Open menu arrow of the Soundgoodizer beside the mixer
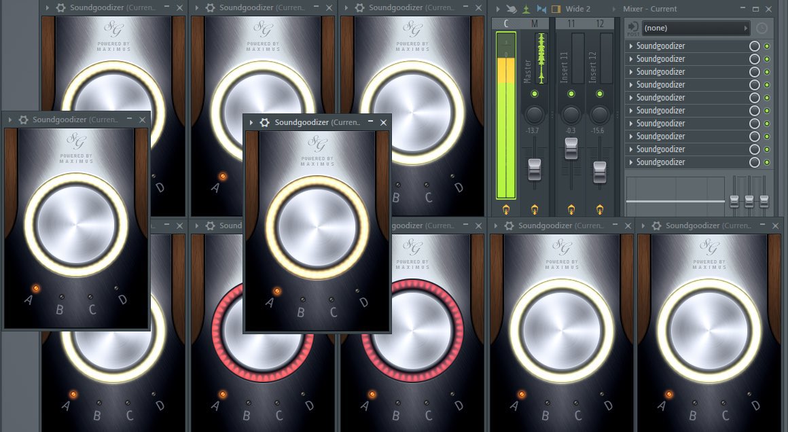This screenshot has height=432, width=788. [346, 7]
